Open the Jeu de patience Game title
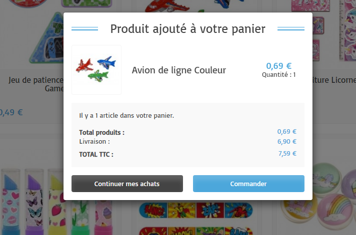Image resolution: width=356 pixels, height=235 pixels. coord(36,84)
